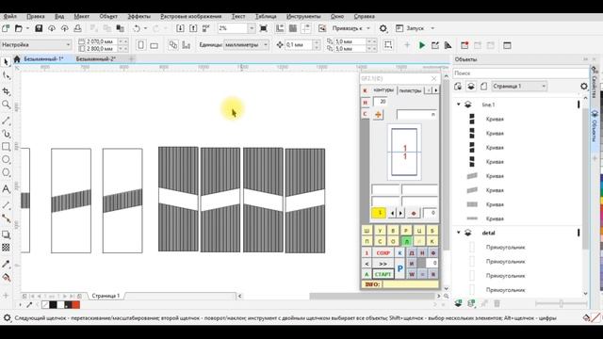Image resolution: width=603 pixels, height=339 pixels.
Task: Click the Publish to PDF icon
Action: click(x=206, y=28)
